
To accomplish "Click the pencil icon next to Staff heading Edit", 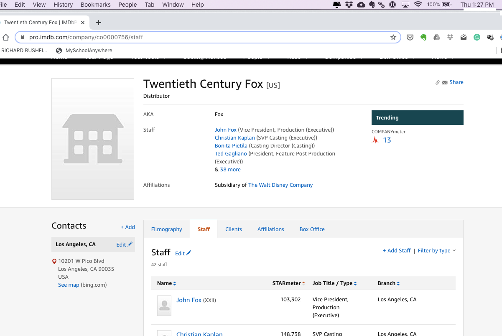I will coord(189,253).
